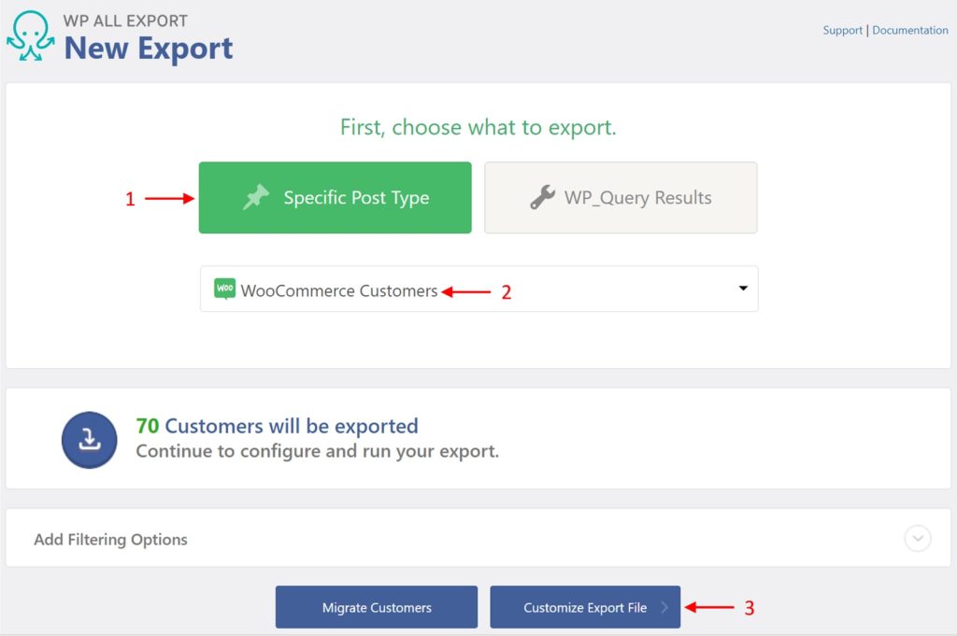Click the circled chevron beside Add Filtering Options
Screen dimensions: 957x636
(x=917, y=539)
